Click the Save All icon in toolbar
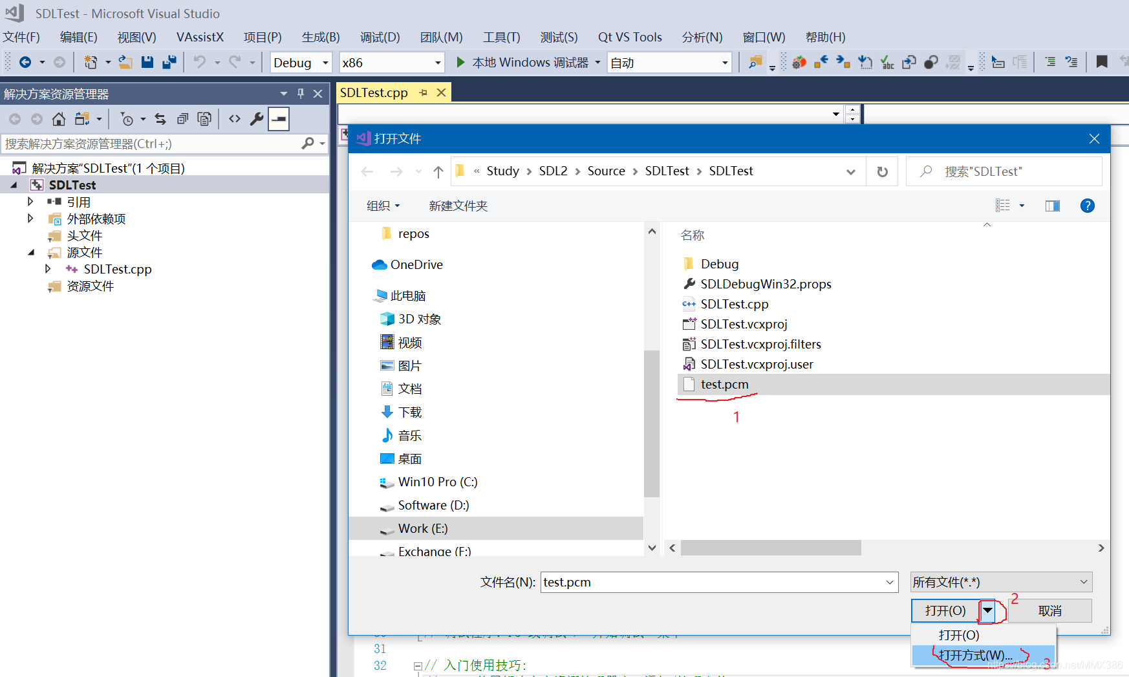This screenshot has width=1129, height=677. 169,62
